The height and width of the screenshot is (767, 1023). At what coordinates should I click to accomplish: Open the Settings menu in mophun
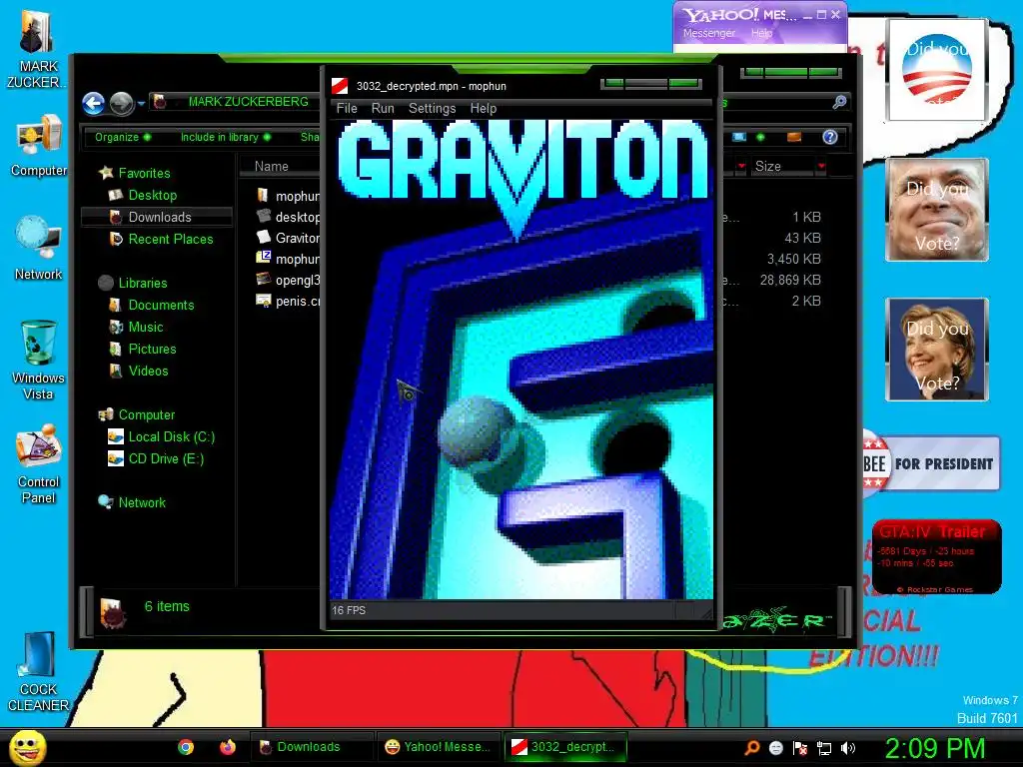[432, 108]
